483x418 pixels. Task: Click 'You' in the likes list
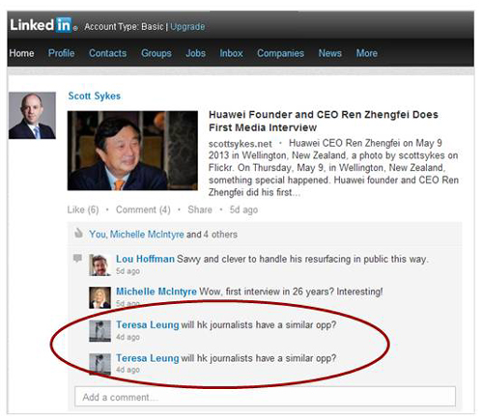98,235
